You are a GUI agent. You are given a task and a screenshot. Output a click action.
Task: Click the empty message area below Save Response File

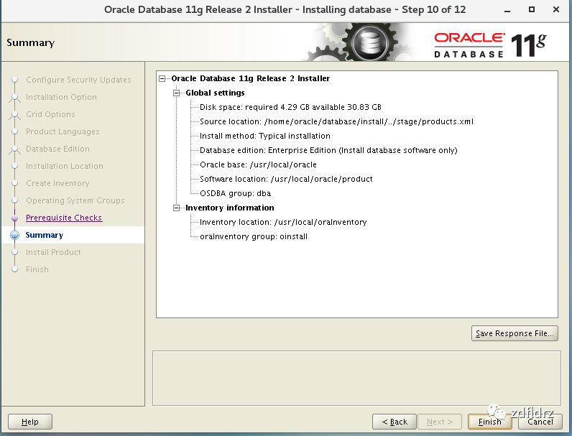click(356, 379)
